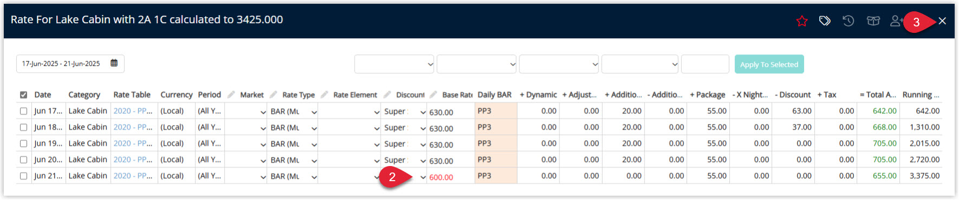The width and height of the screenshot is (959, 200).
Task: Click the Daily BAR column header
Action: pos(494,95)
